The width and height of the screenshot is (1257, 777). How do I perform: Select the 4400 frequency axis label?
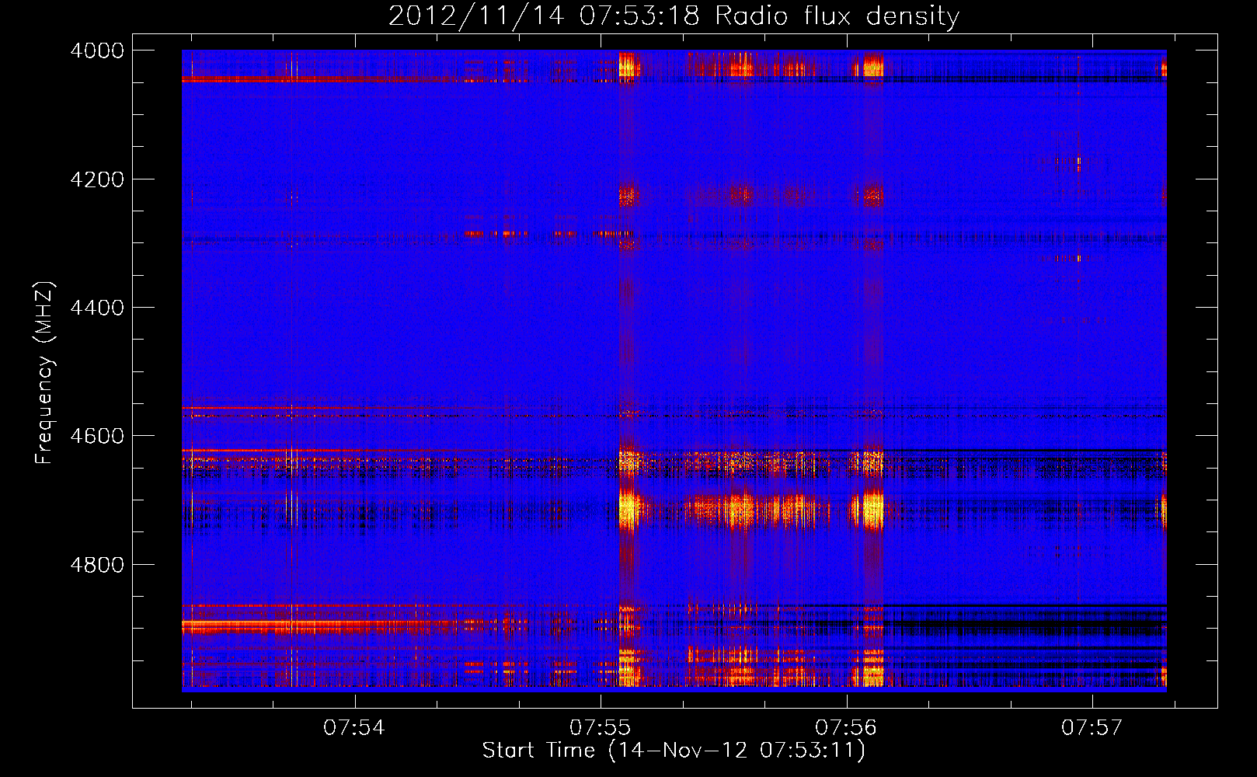tap(97, 308)
